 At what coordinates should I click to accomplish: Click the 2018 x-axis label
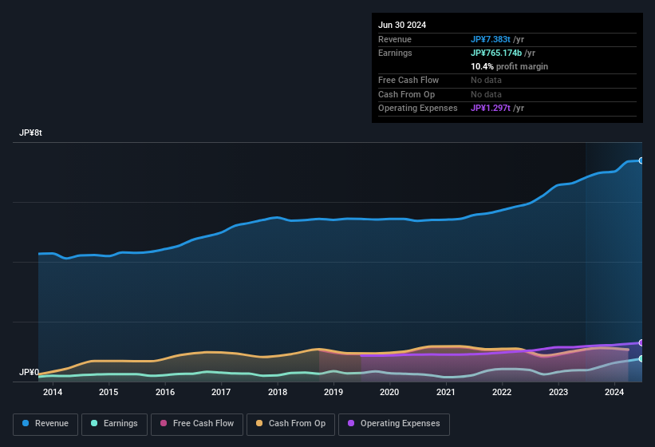[x=278, y=392]
